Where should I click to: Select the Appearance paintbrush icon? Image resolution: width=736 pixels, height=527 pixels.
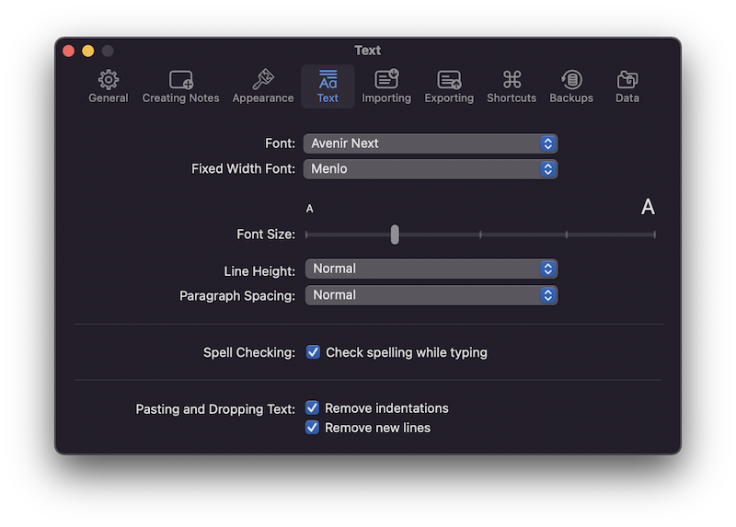coord(263,79)
